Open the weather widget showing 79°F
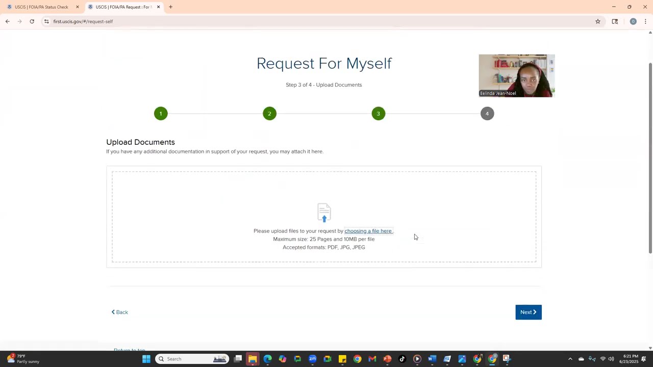The width and height of the screenshot is (653, 367). point(23,359)
